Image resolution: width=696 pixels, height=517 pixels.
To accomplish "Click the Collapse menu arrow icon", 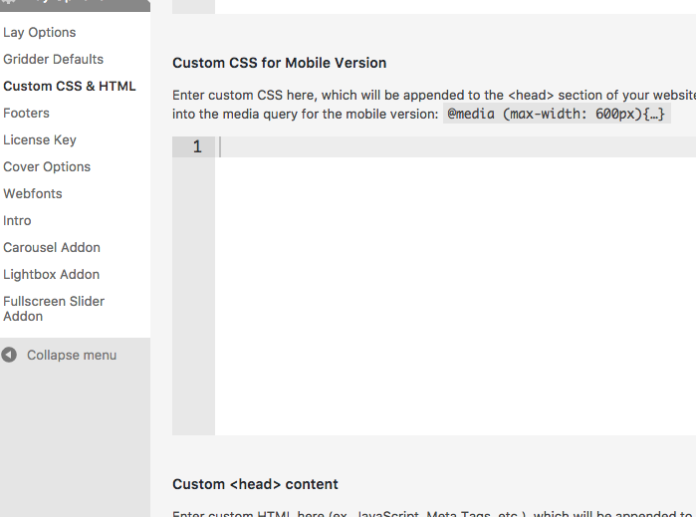I will (x=9, y=355).
